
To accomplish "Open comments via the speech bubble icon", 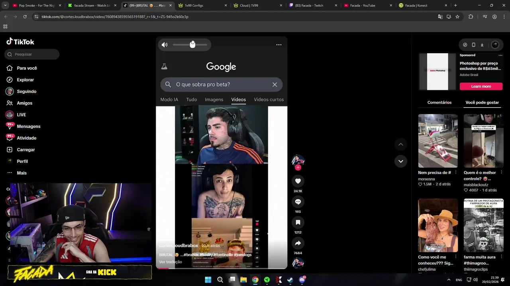I will (x=298, y=202).
